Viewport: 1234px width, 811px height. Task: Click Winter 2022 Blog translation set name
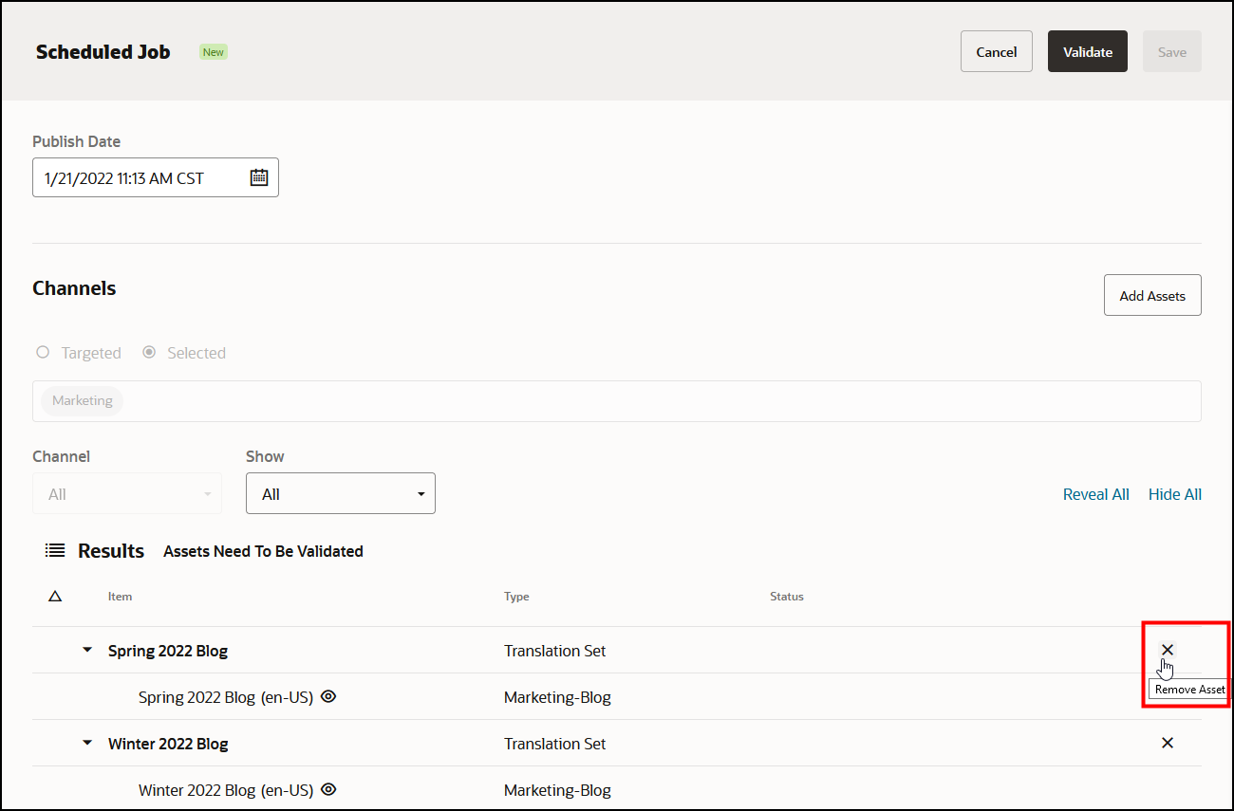pos(168,744)
